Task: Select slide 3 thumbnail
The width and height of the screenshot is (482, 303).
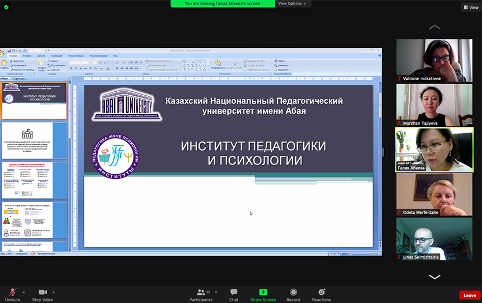Action: coord(34,180)
